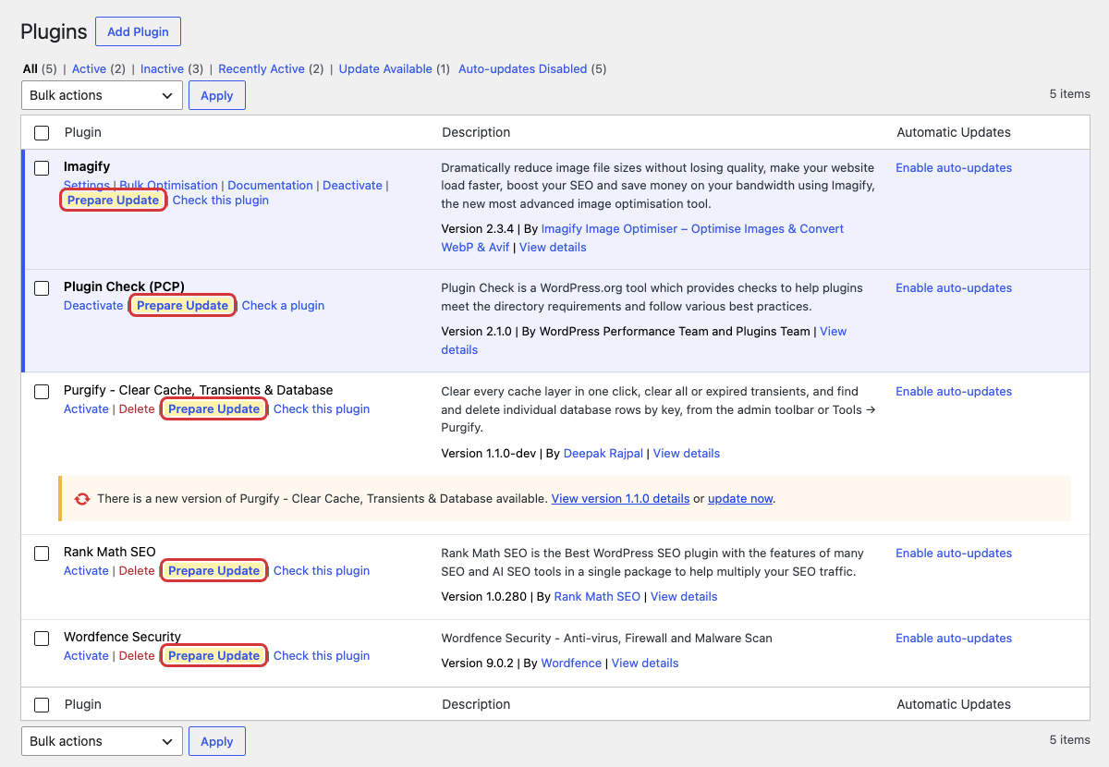Activate Wordfence Security plugin

click(86, 656)
